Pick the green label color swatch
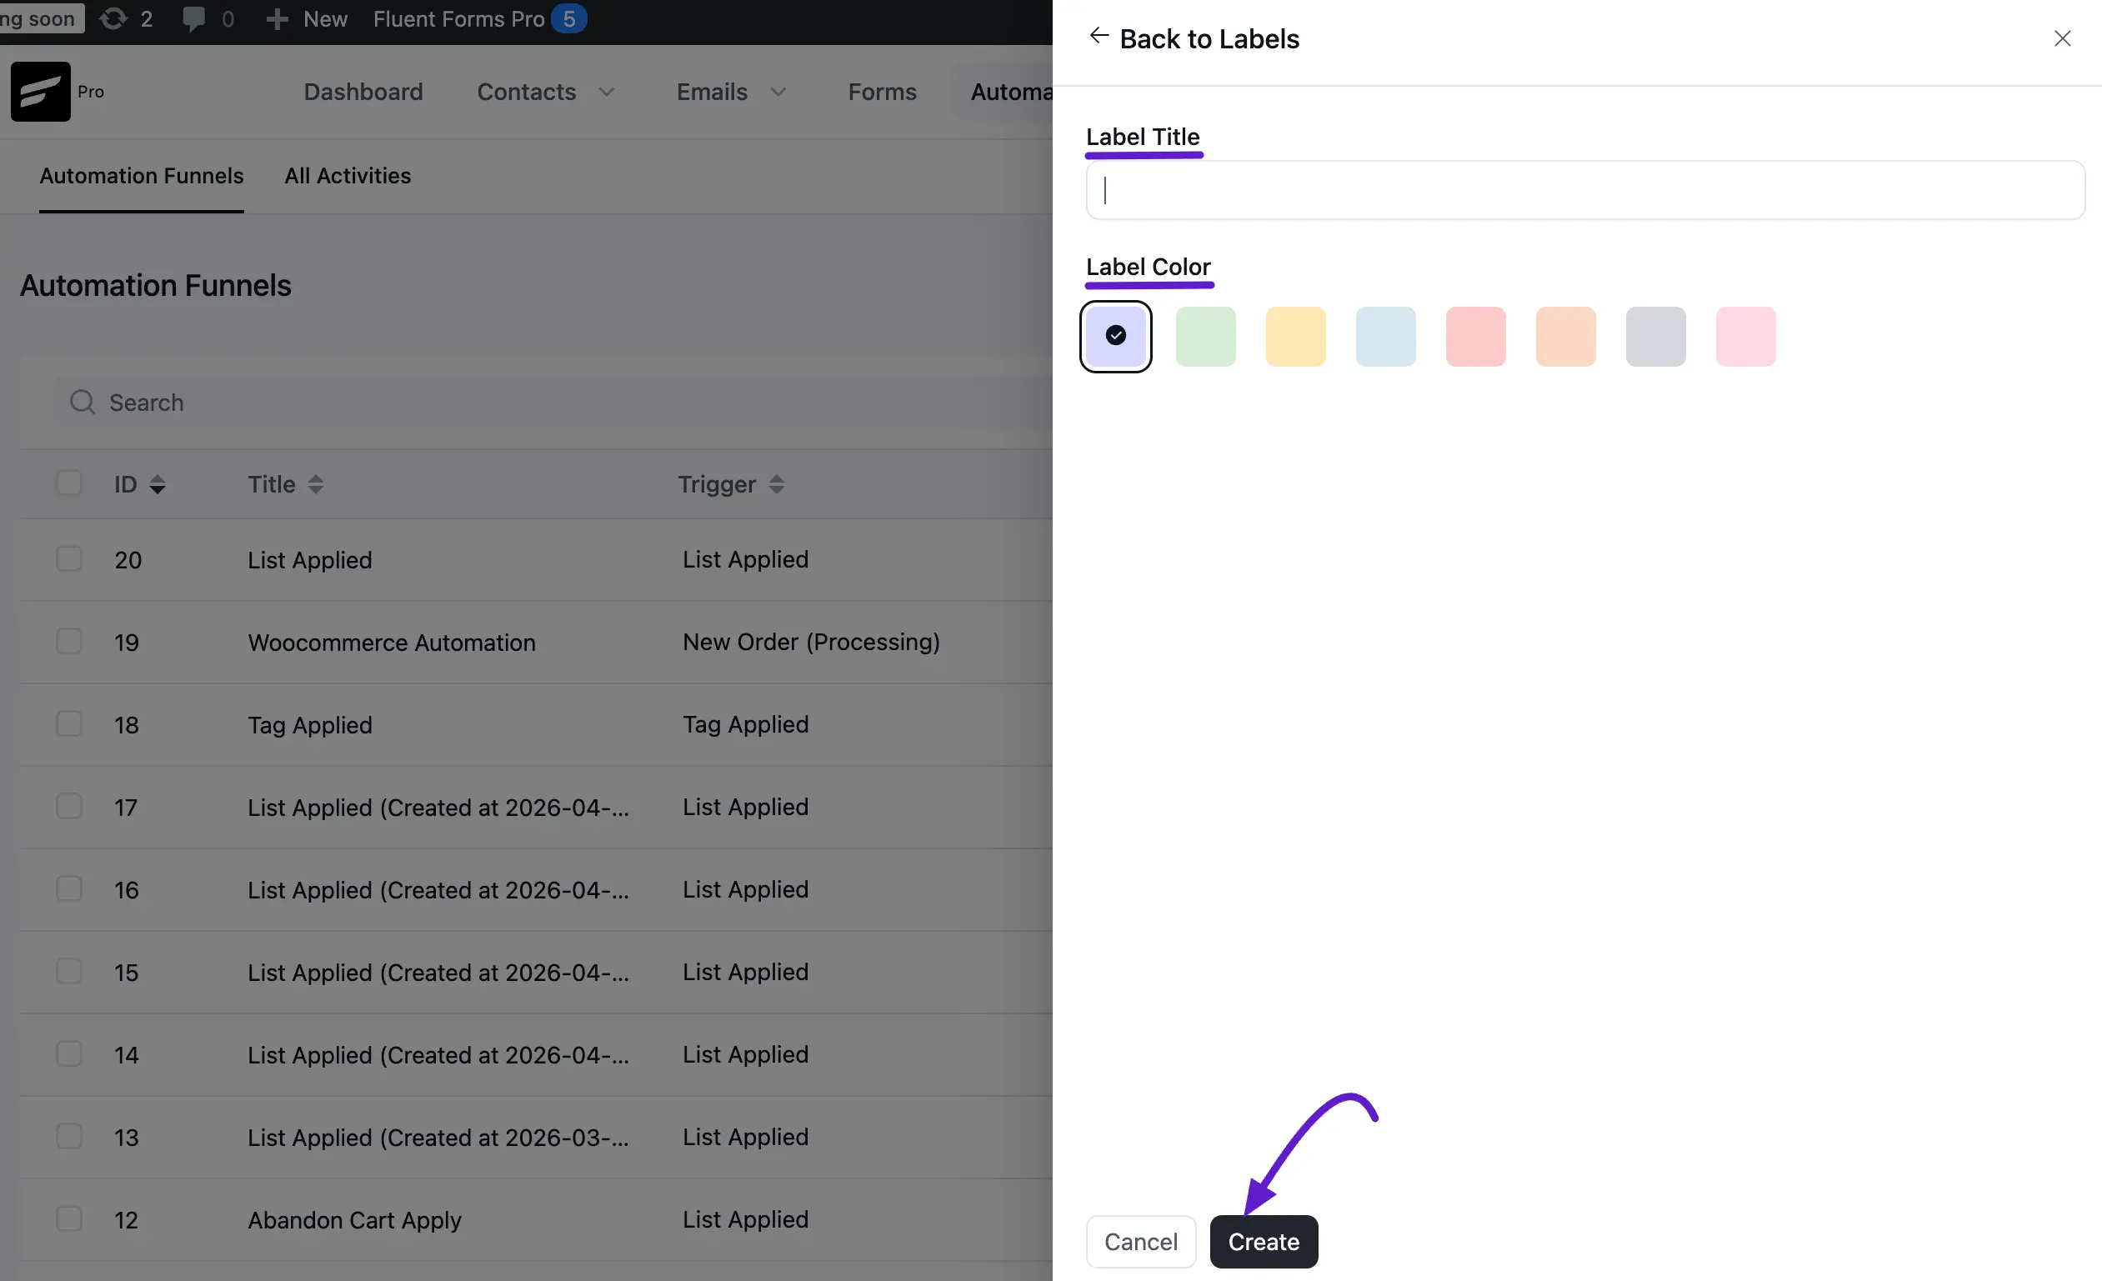 pos(1205,336)
